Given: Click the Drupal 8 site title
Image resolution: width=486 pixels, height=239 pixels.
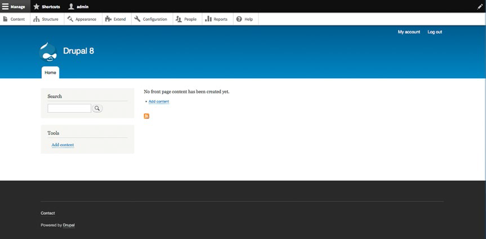Looking at the screenshot, I should 78,51.
